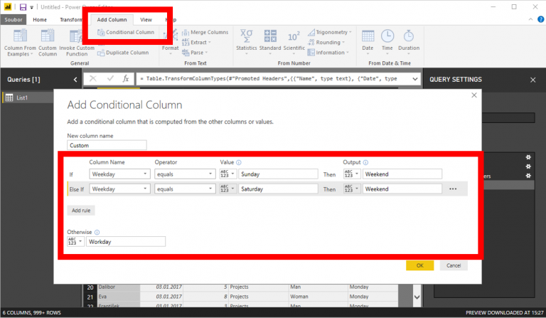
Task: Click the Conditional Column command
Action: point(126,32)
